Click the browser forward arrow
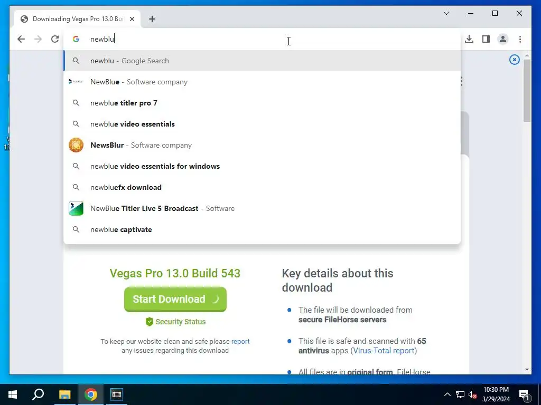Viewport: 541px width, 405px height. [x=38, y=39]
